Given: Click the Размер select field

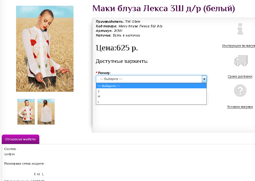Looking at the screenshot, I should coord(151,79).
